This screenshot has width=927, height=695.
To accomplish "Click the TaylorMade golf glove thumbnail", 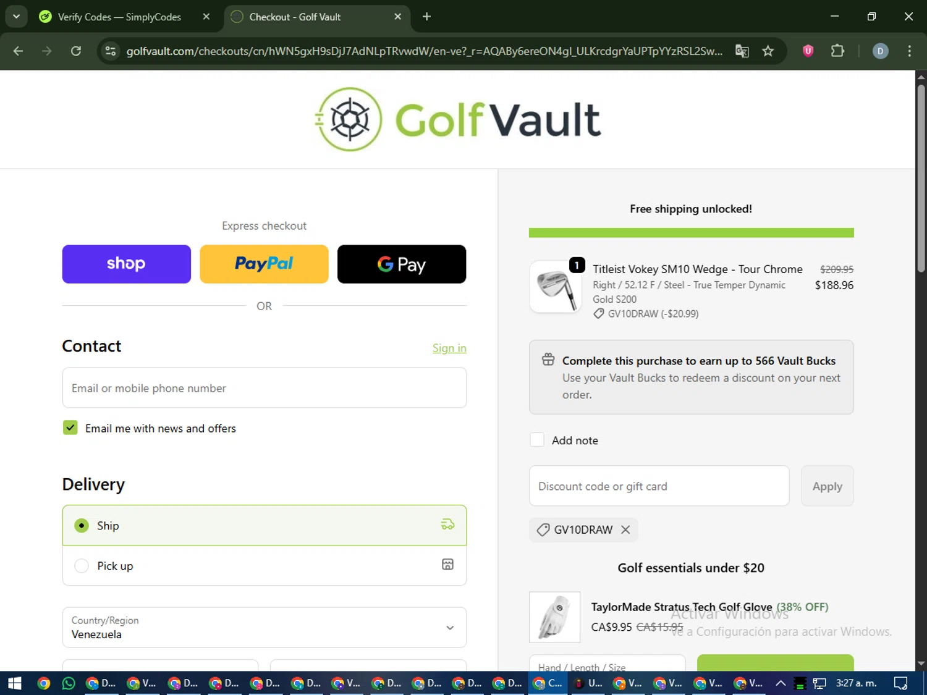I will click(555, 617).
